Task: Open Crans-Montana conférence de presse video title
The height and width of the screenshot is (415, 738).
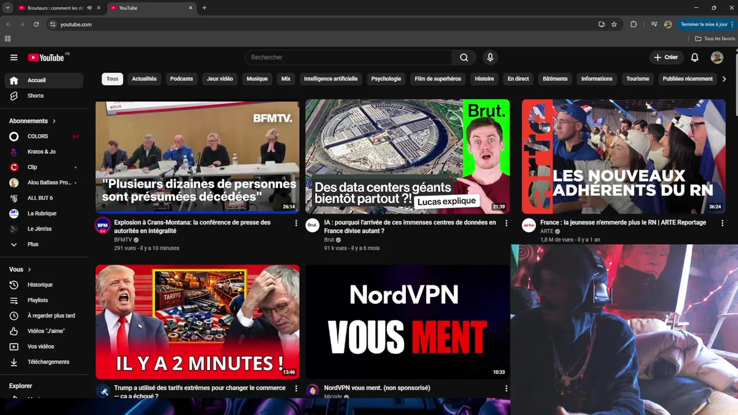Action: click(x=192, y=227)
